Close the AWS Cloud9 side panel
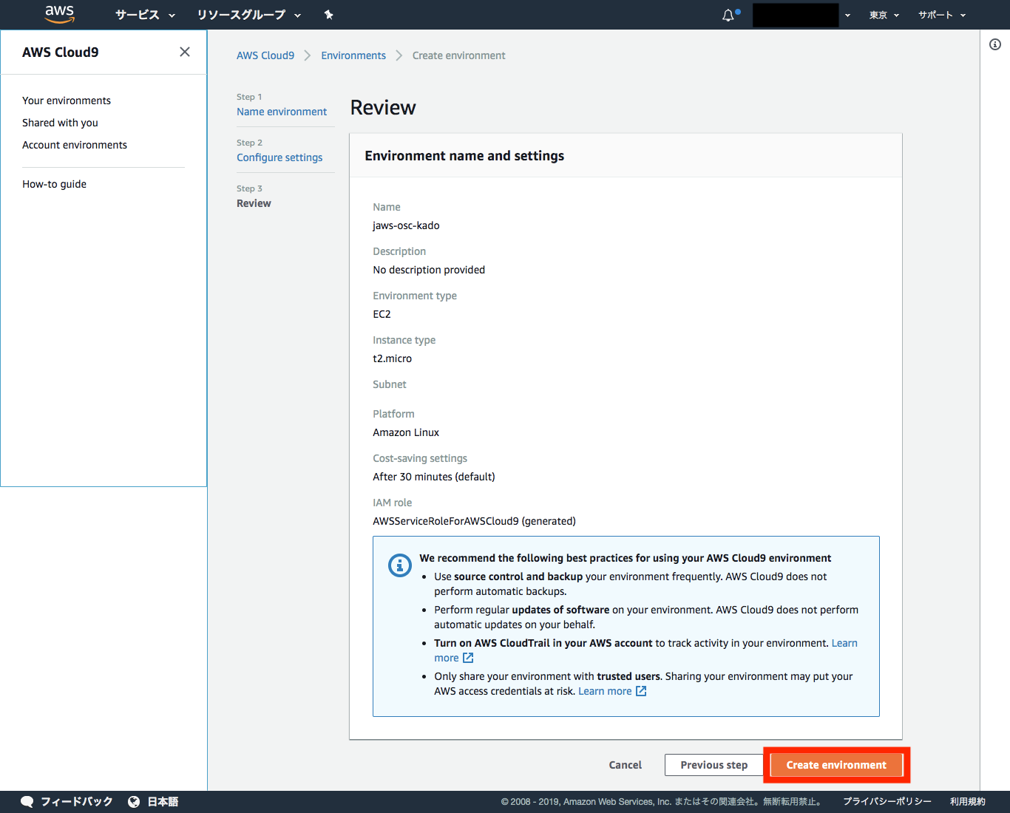 [x=185, y=52]
